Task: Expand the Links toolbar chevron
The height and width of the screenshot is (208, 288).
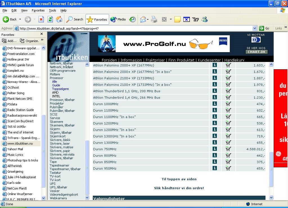Action: (286, 27)
